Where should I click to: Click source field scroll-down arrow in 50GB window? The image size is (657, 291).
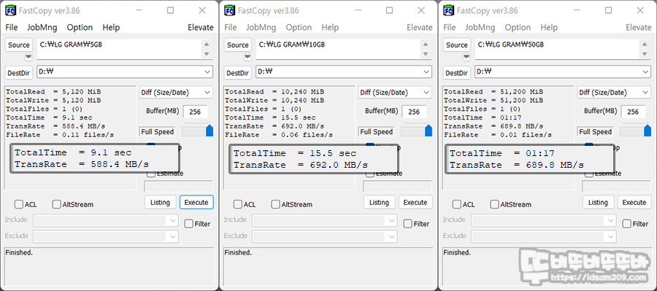645,54
